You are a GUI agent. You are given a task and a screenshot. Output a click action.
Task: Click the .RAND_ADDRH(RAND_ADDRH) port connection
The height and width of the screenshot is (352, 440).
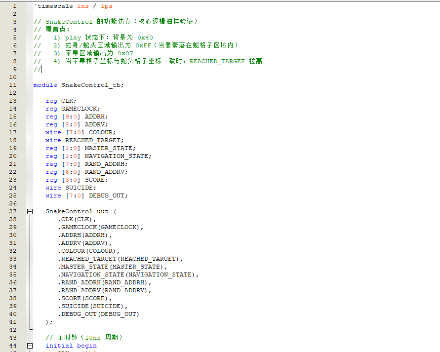104,282
